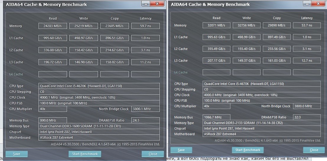Click L1 Cache Read value 995.63 GB/s

[217, 37]
